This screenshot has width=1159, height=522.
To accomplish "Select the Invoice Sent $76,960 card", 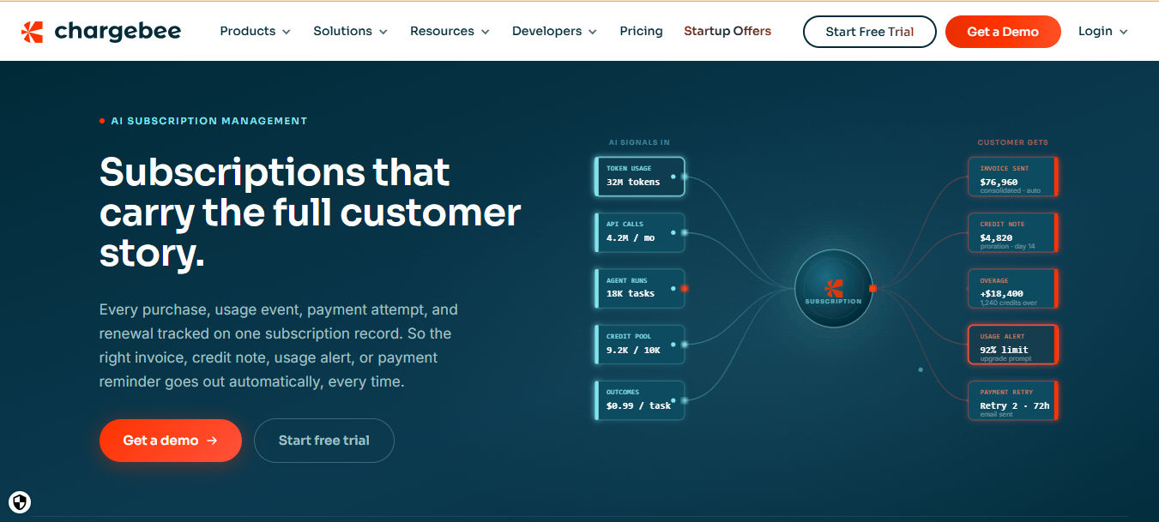I will click(x=1013, y=177).
